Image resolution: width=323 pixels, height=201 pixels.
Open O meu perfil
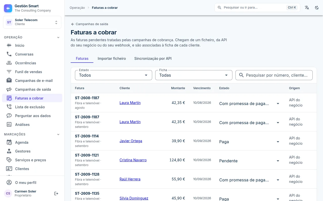tap(32, 183)
